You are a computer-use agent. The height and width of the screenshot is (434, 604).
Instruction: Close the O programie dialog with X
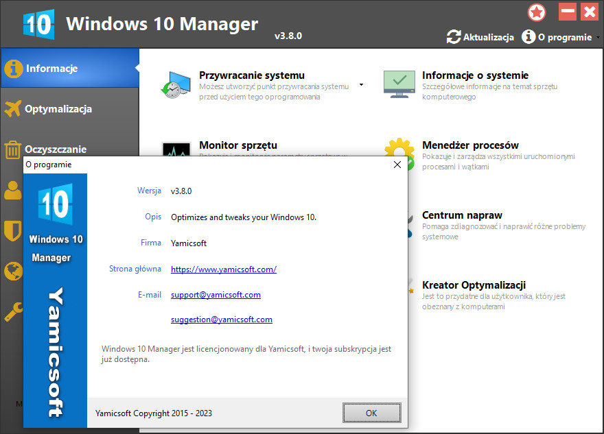397,165
